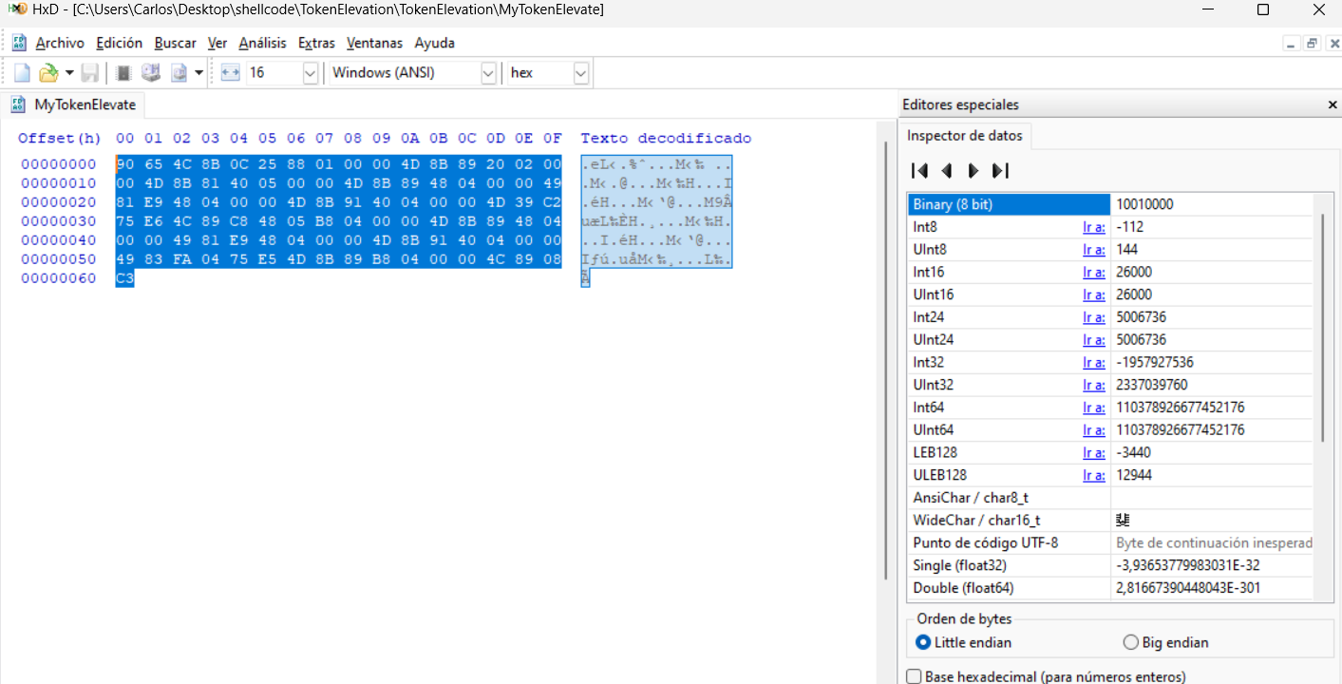Click the Open file folder icon
The width and height of the screenshot is (1342, 684).
[x=48, y=73]
